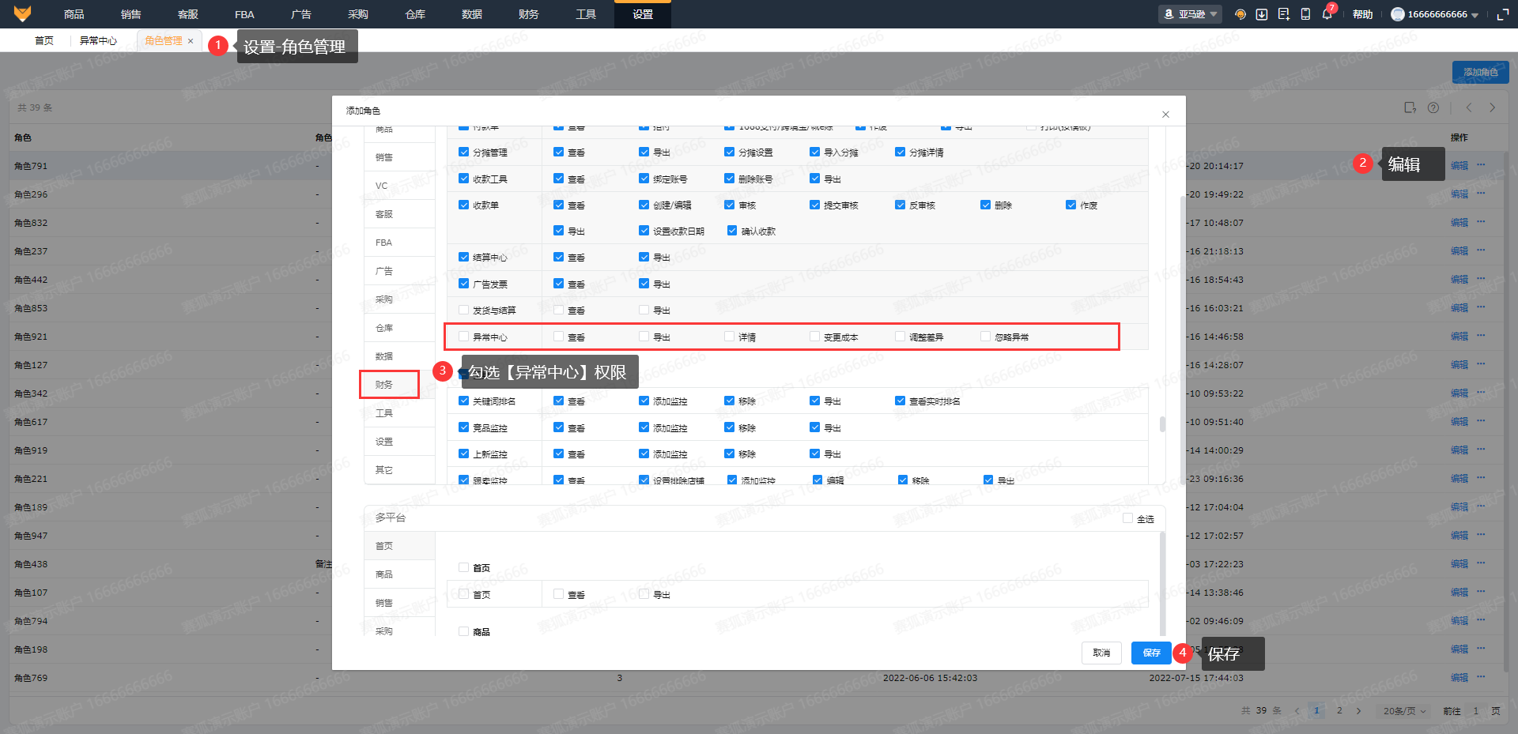The image size is (1518, 734).
Task: Open the 亚马逊 platform dropdown
Action: [x=1191, y=14]
